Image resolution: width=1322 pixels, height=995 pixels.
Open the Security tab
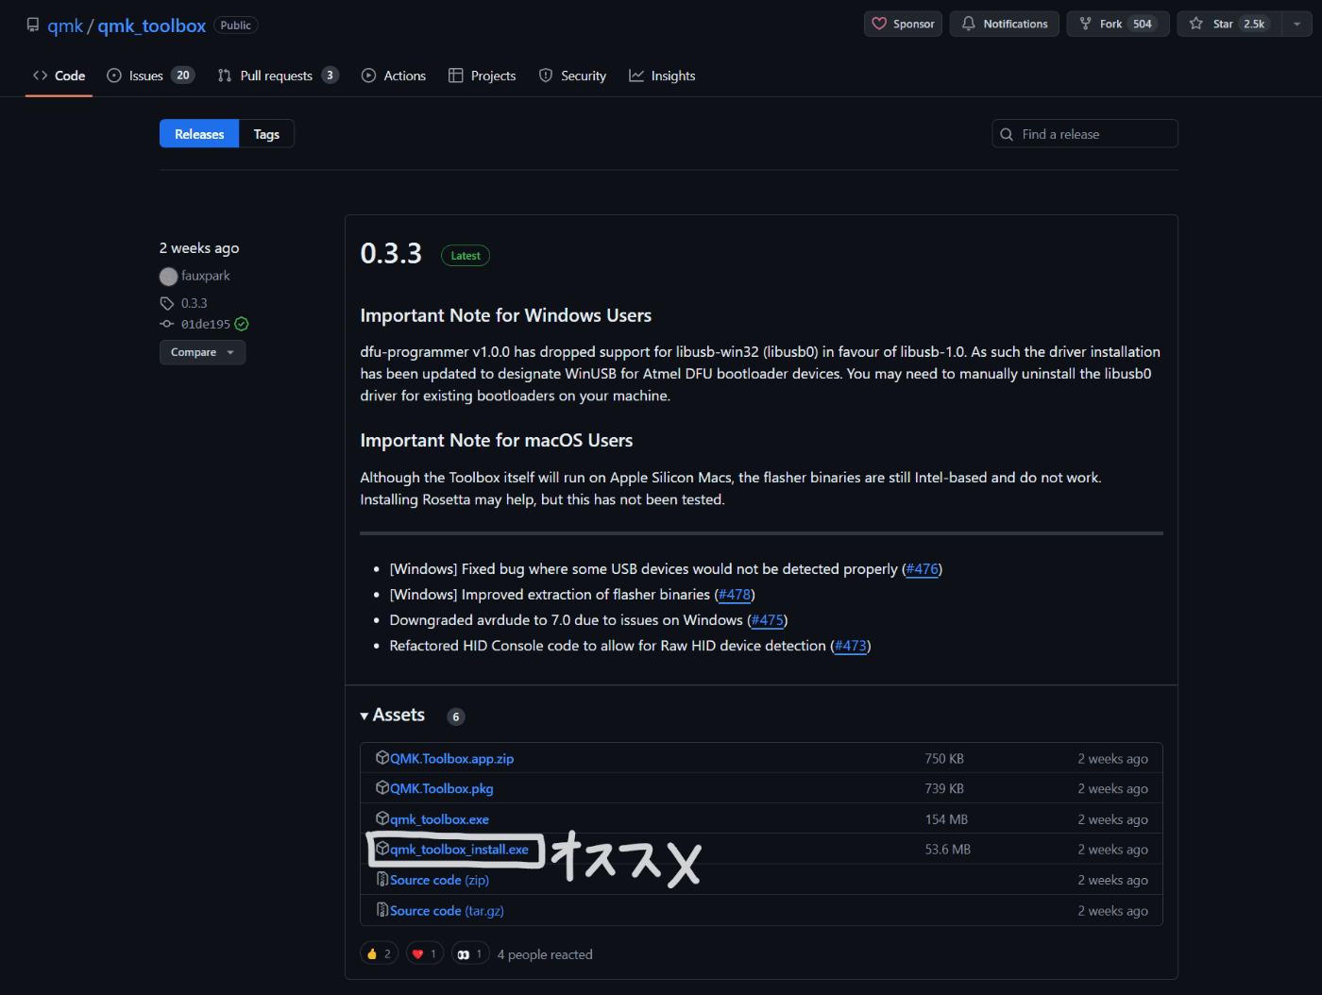572,76
